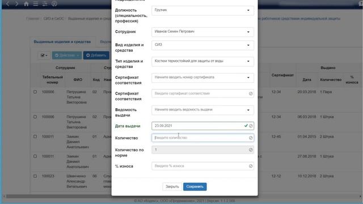Click the Дата column header
This screenshot has width=363, height=204.
click(307, 80)
